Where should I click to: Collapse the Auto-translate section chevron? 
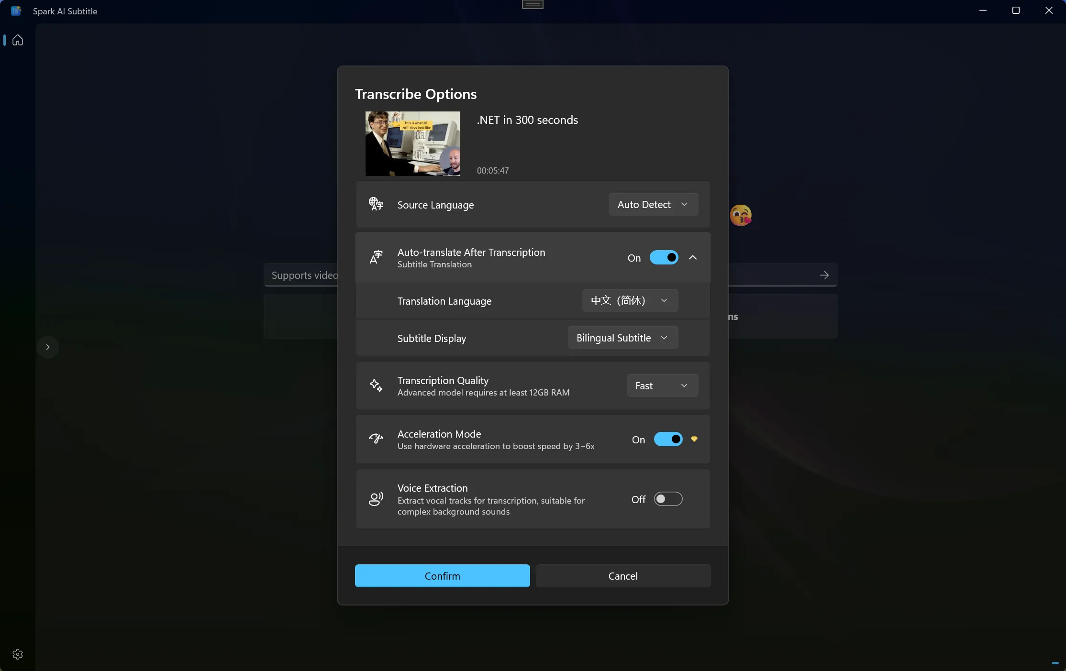[693, 258]
